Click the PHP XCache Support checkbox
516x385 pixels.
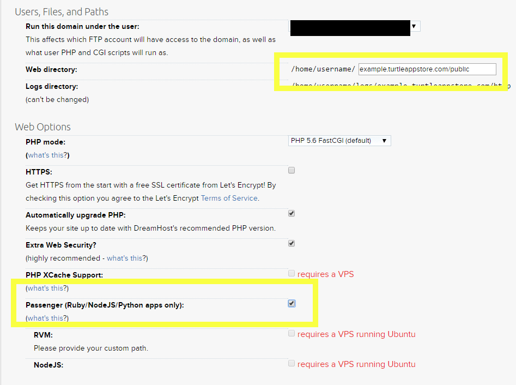(291, 273)
